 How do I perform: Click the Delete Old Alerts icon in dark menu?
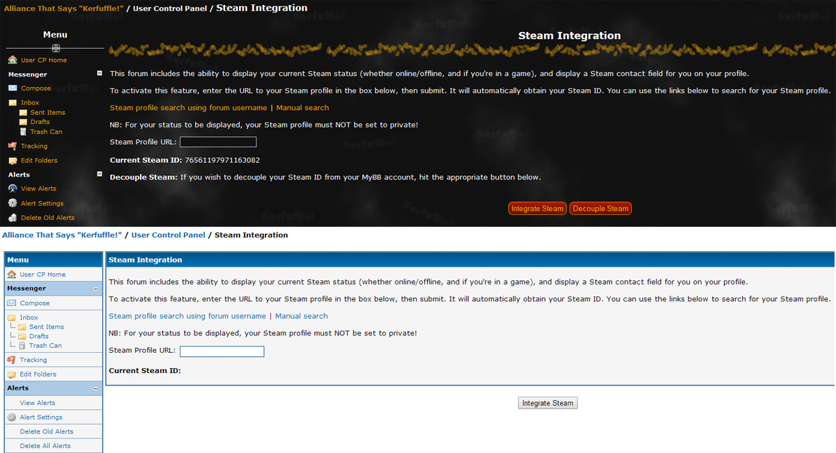click(x=13, y=218)
